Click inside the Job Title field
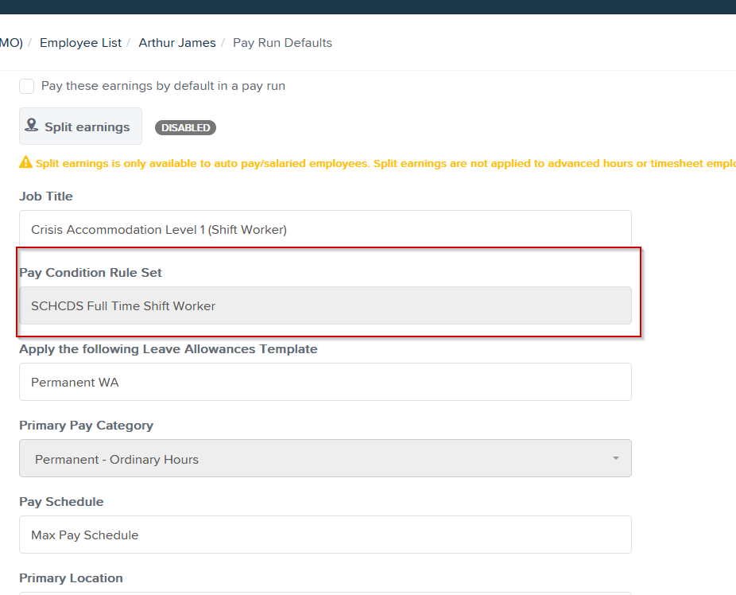The width and height of the screenshot is (736, 595). click(x=325, y=229)
